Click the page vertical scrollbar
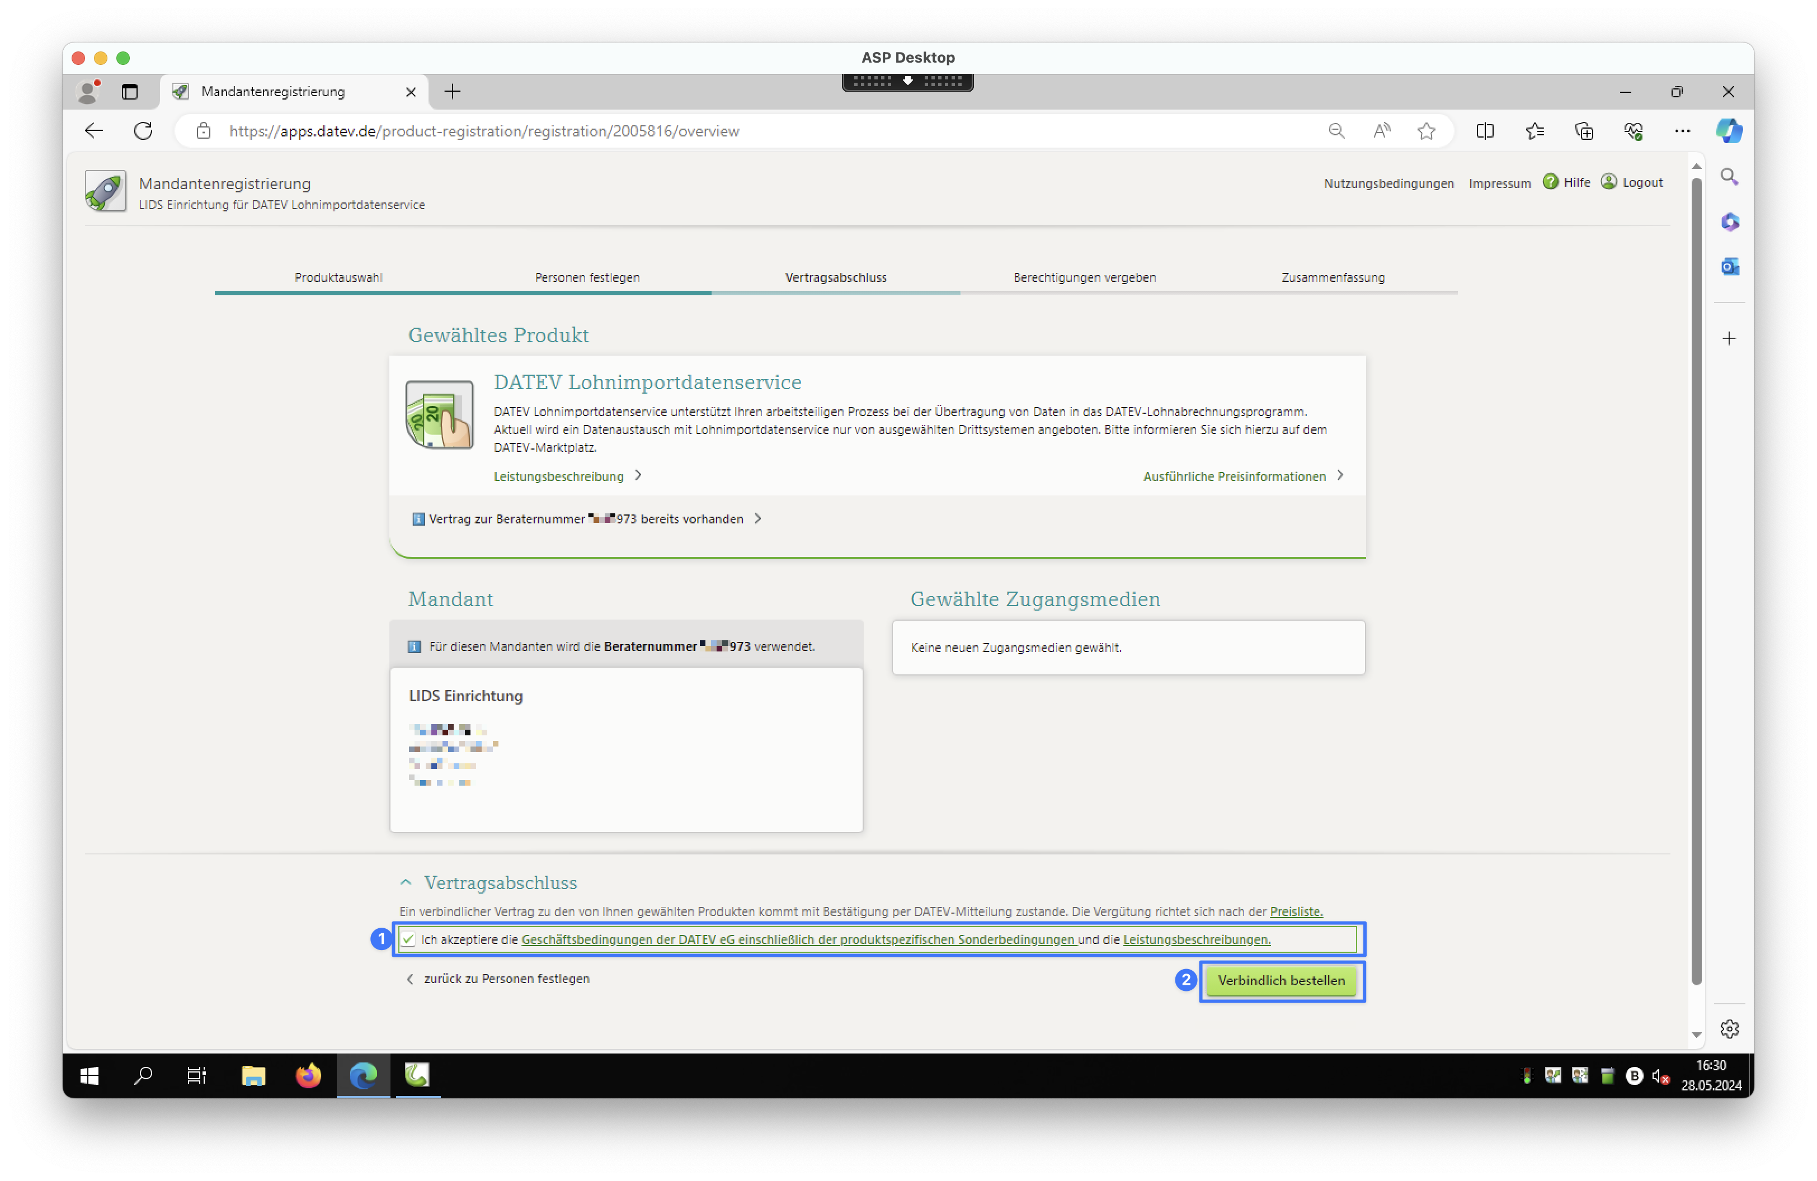 (x=1696, y=580)
